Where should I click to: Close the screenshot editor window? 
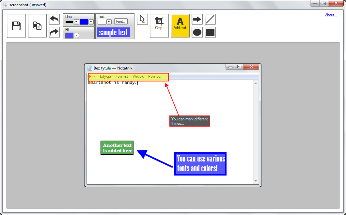(x=336, y=4)
